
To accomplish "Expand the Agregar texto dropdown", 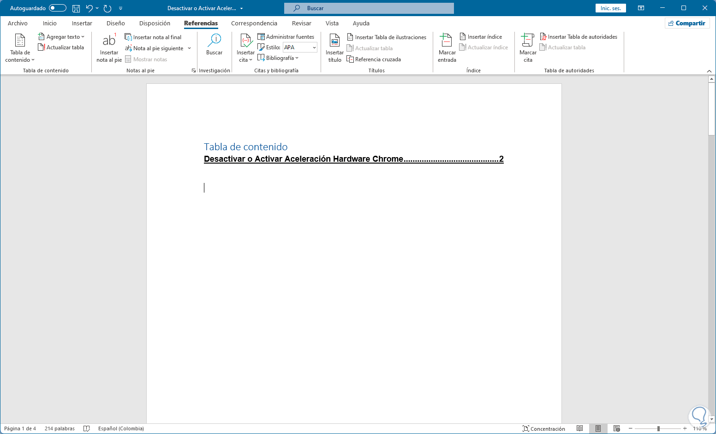I will [61, 37].
